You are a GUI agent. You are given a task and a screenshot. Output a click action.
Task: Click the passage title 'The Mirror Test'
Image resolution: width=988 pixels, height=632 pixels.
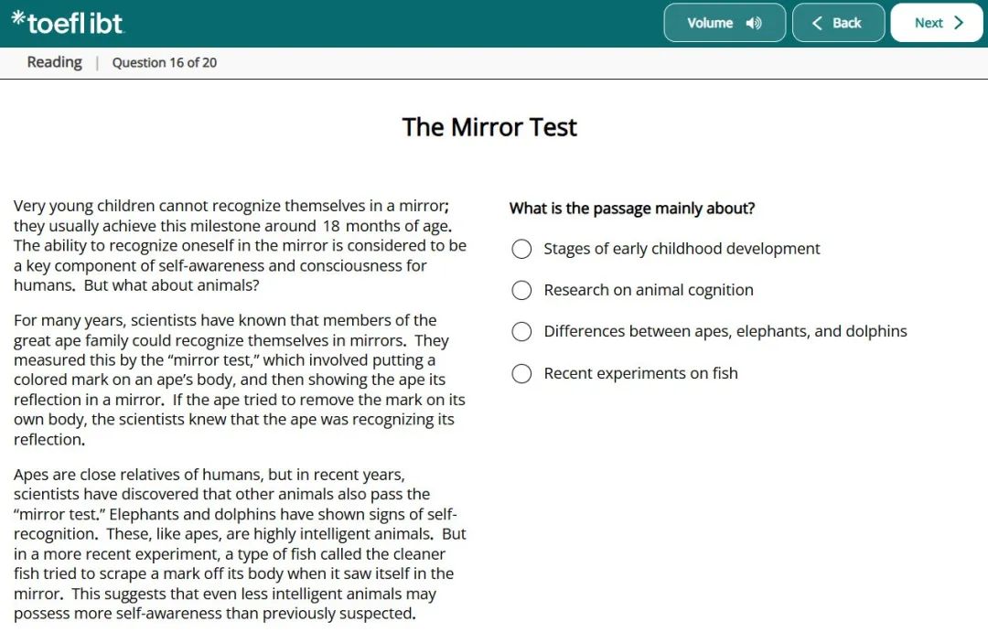[x=489, y=127]
